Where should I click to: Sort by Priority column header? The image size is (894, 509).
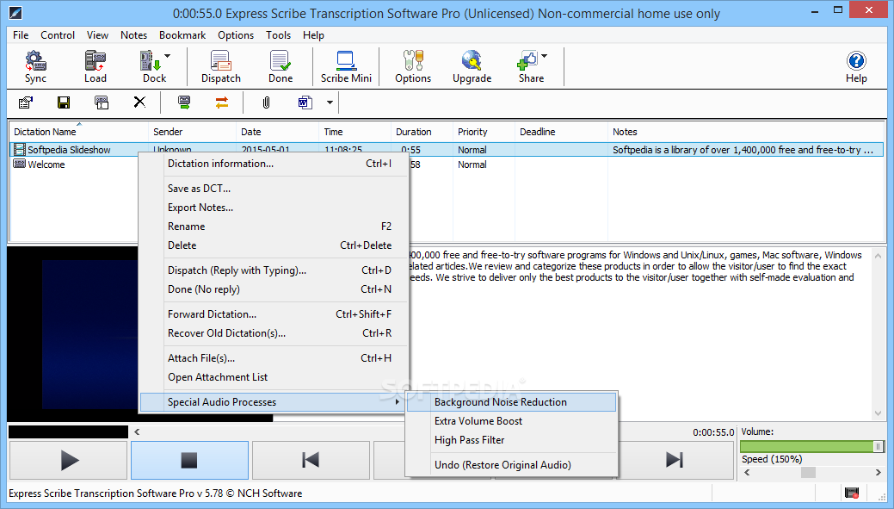click(484, 131)
